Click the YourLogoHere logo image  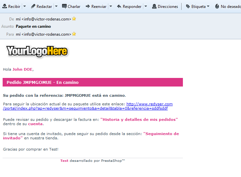(37, 51)
